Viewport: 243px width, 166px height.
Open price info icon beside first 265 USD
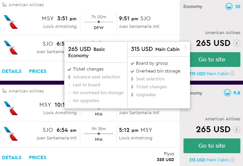pos(236,44)
